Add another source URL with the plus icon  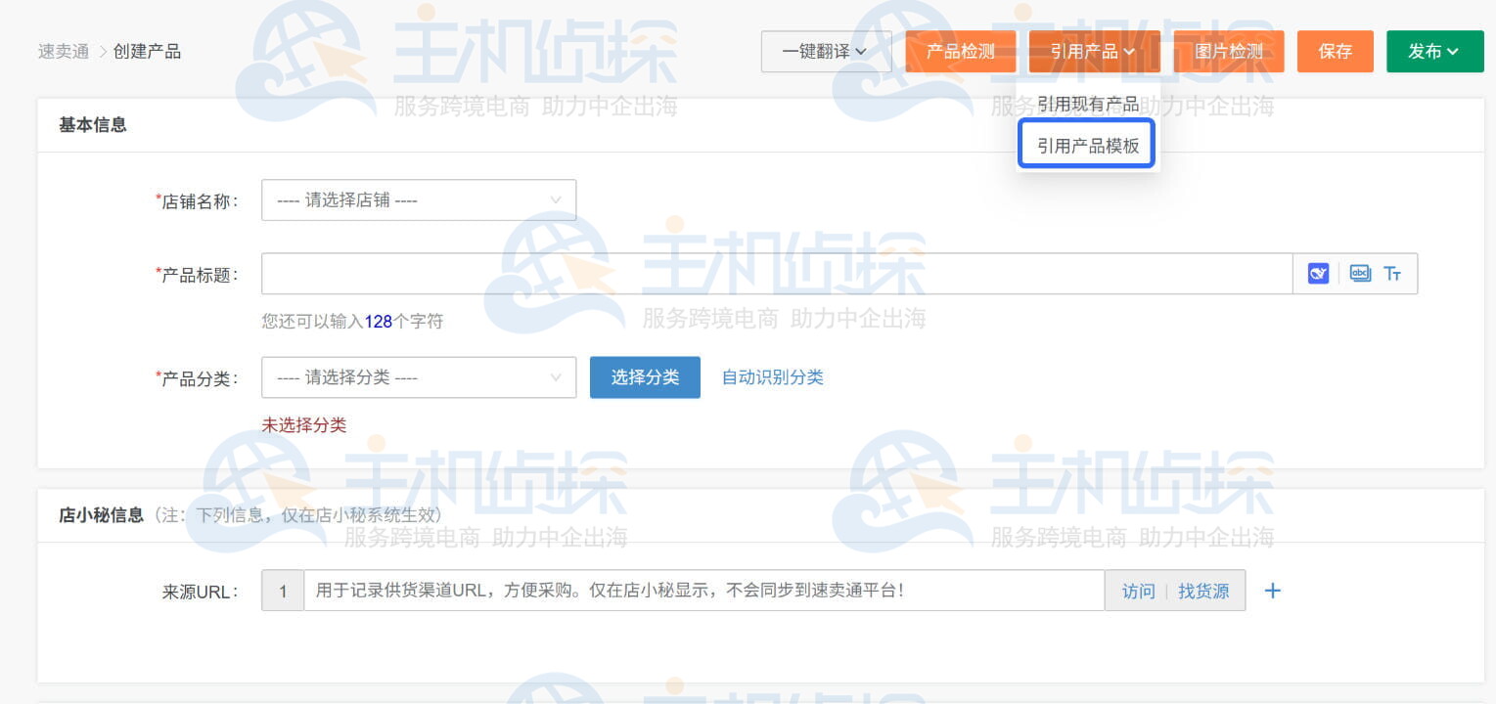pos(1272,591)
